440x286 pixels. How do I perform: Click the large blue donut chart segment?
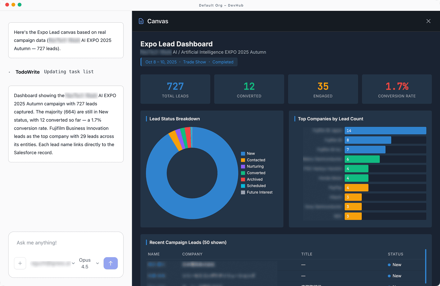coord(192,208)
